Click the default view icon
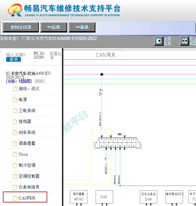Viewport: 196px width, 206px height. [x=184, y=41]
